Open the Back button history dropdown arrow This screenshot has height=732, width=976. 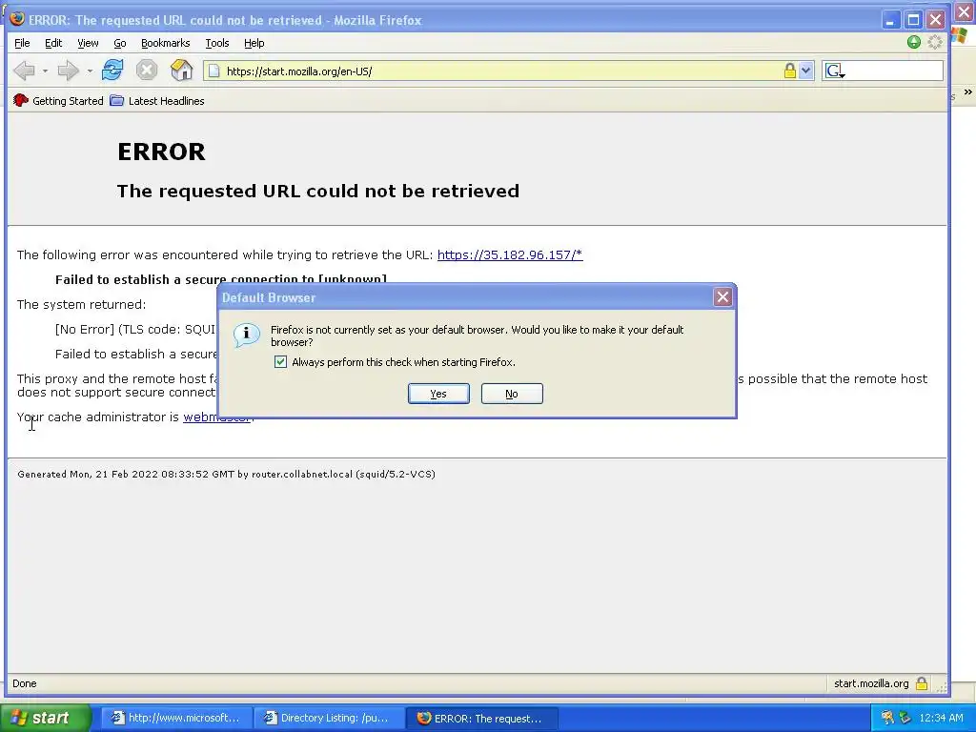click(45, 71)
